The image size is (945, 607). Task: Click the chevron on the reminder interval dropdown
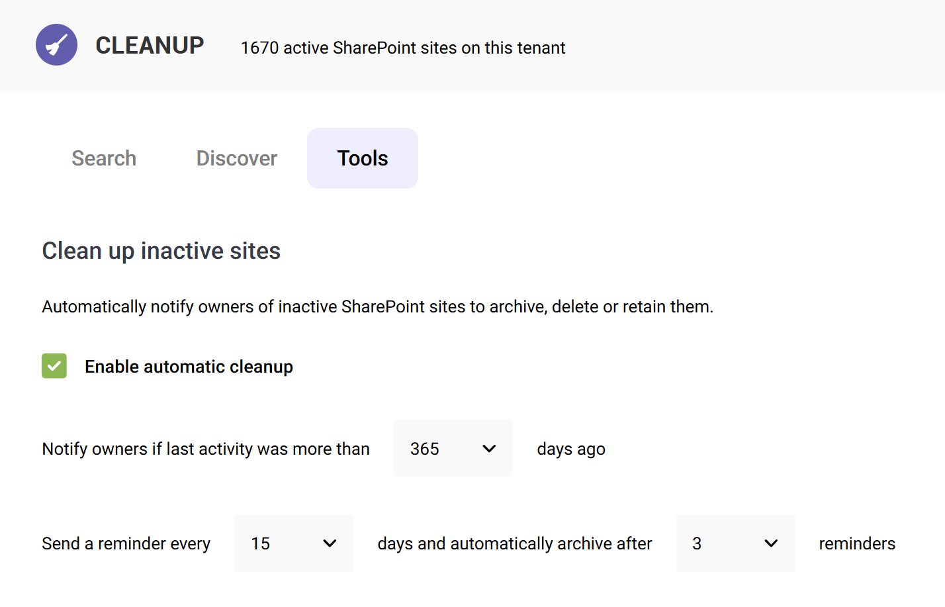pyautogui.click(x=330, y=543)
